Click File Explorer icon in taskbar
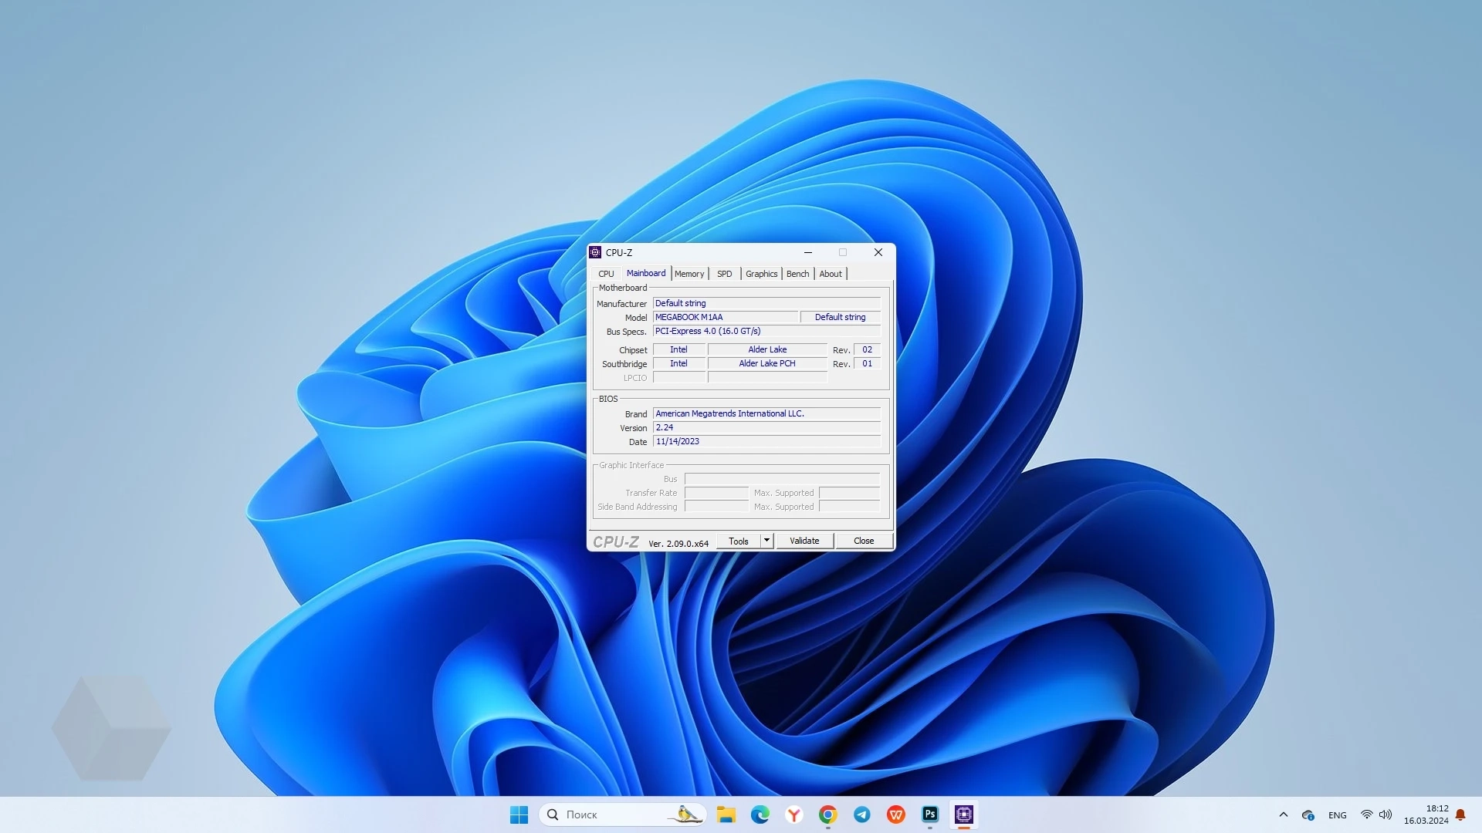 coord(727,814)
